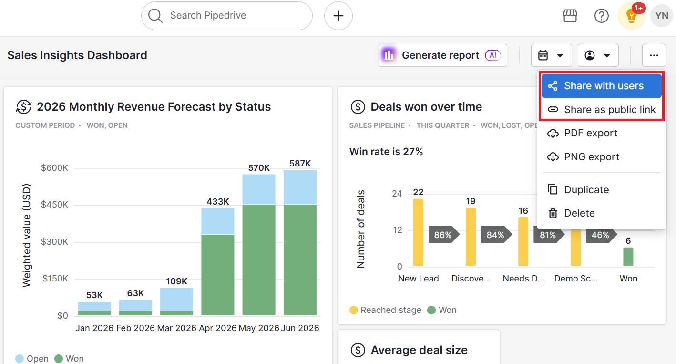Click the SALES PIPELINE filter label
The width and height of the screenshot is (676, 364).
(x=377, y=125)
